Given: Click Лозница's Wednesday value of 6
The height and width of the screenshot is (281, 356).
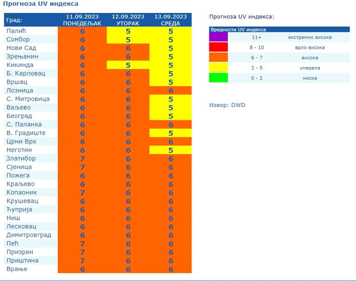Looking at the screenshot, I should (171, 91).
